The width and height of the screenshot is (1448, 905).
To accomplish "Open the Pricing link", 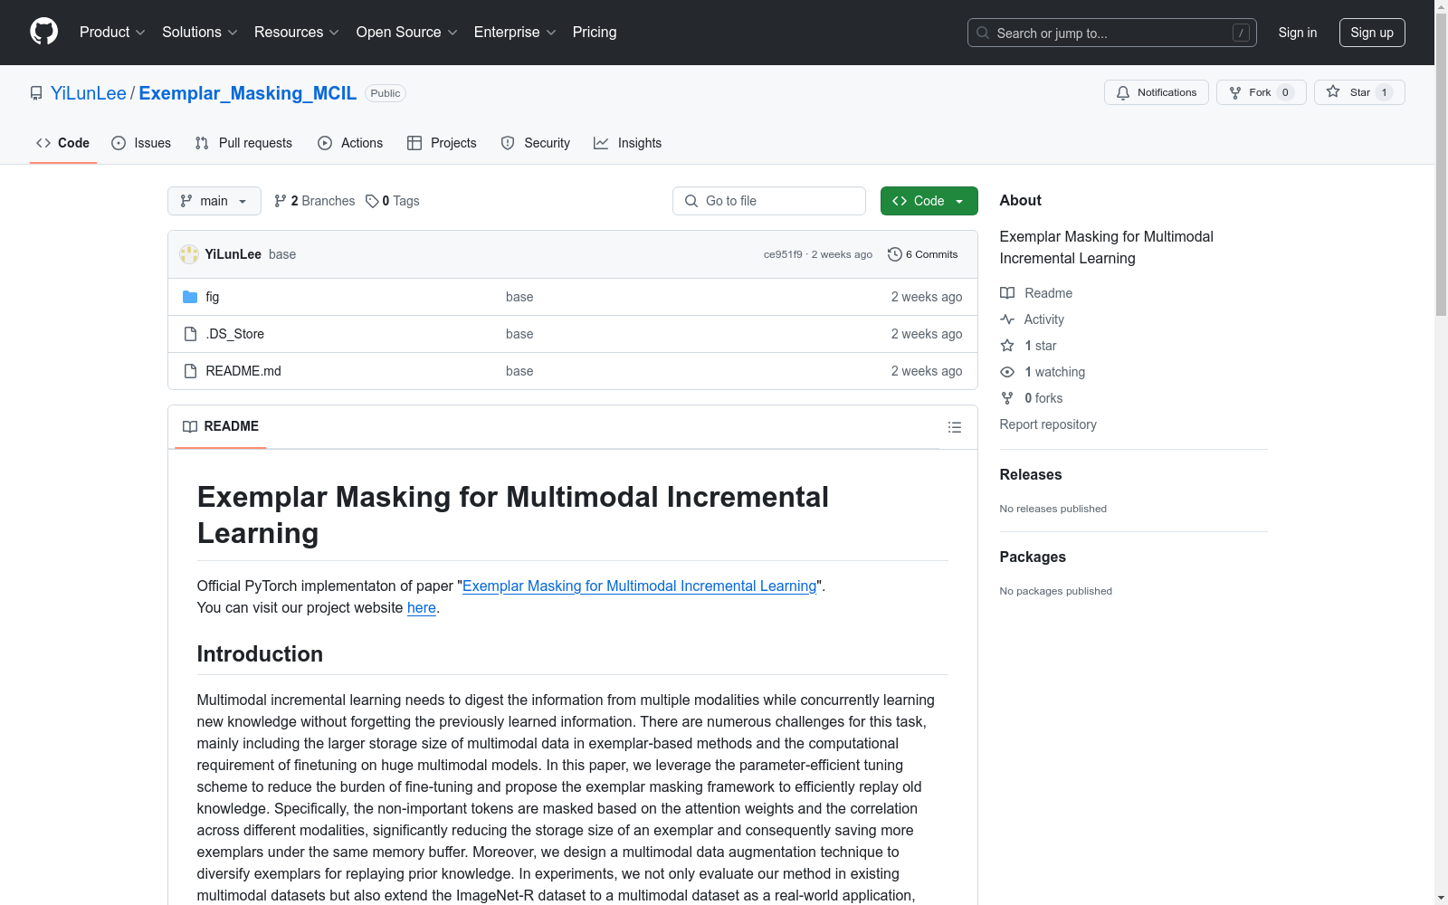I will 595,32.
